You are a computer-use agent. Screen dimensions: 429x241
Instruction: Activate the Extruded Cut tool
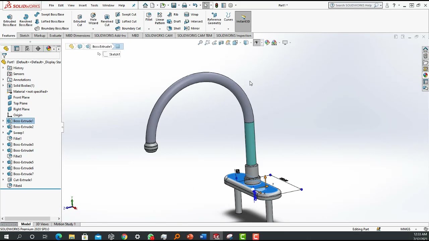pyautogui.click(x=79, y=20)
